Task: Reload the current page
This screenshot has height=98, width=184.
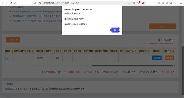Action: click(11, 3)
